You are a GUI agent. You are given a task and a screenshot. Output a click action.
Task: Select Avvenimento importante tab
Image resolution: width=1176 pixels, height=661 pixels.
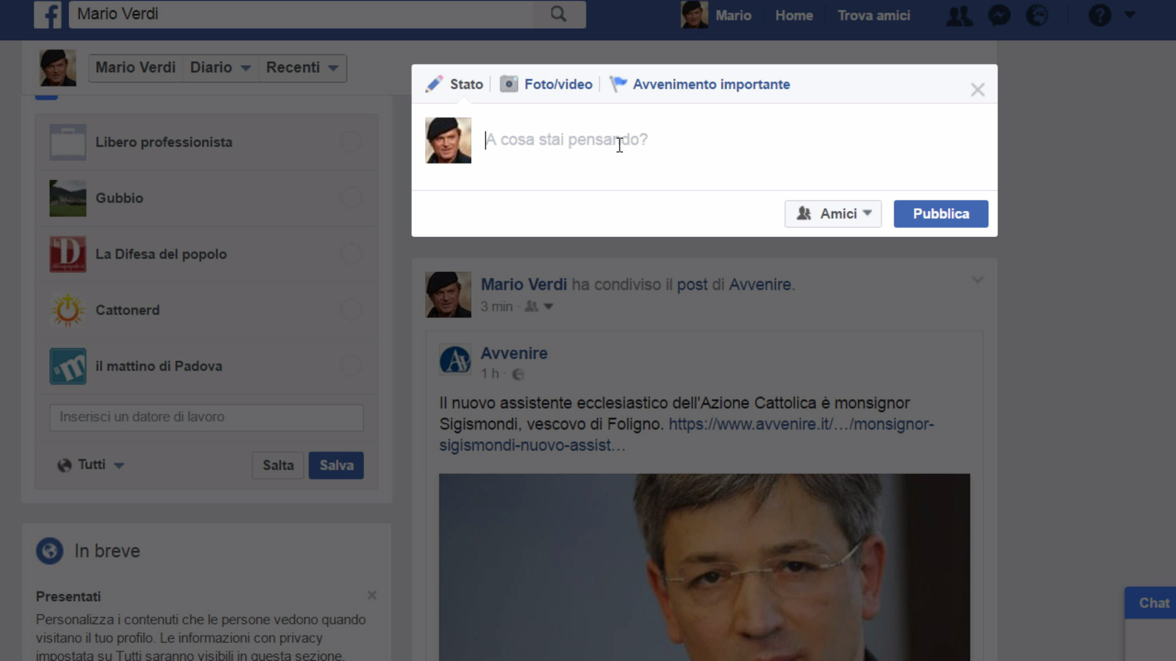pyautogui.click(x=700, y=84)
